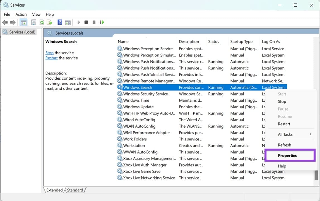320x201 pixels.
Task: Click the Forward navigation arrow
Action: [x=13, y=22]
